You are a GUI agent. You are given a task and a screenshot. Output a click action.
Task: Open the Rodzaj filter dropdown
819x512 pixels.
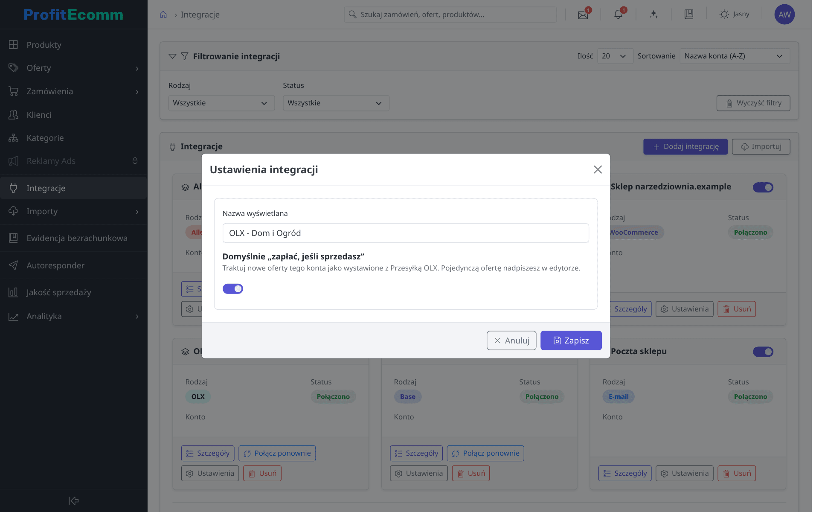tap(221, 103)
